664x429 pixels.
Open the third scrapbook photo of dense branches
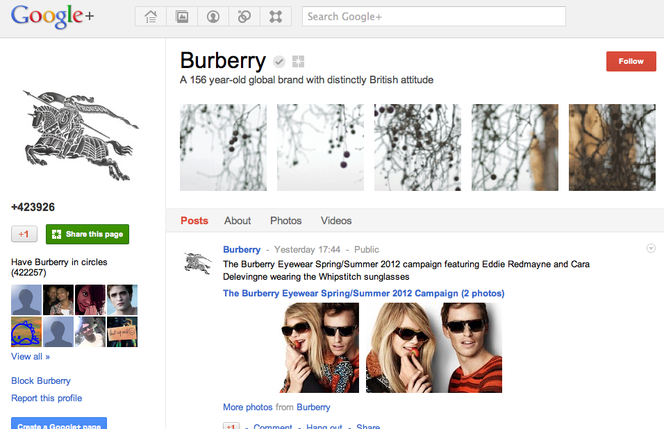pyautogui.click(x=417, y=148)
